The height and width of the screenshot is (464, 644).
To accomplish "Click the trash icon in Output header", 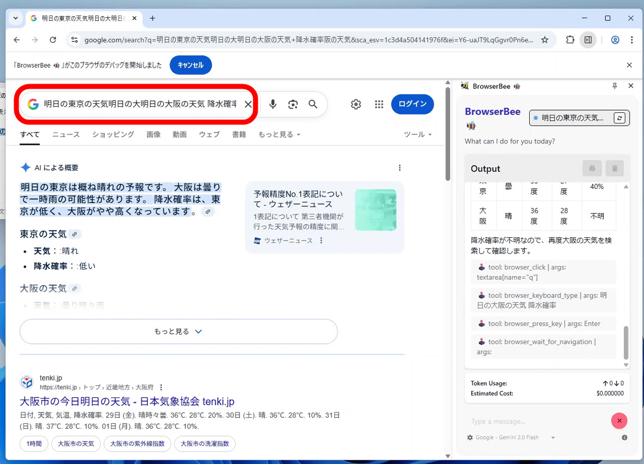I will tap(614, 168).
